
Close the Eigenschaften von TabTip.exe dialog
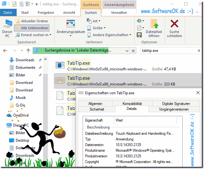198,93
